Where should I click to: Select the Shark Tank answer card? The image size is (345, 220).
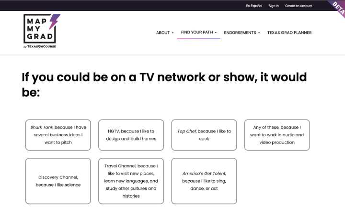[57, 135]
